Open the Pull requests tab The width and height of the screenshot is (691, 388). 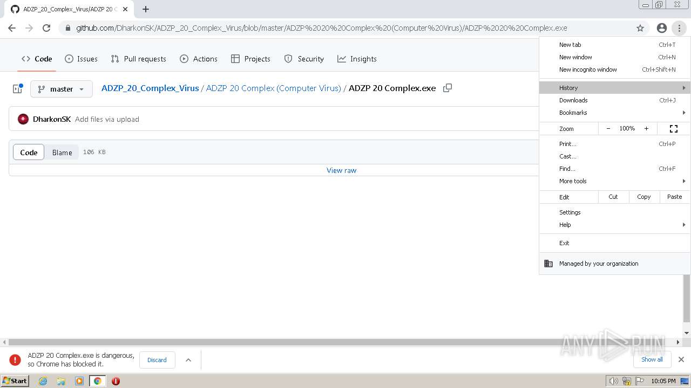click(138, 59)
